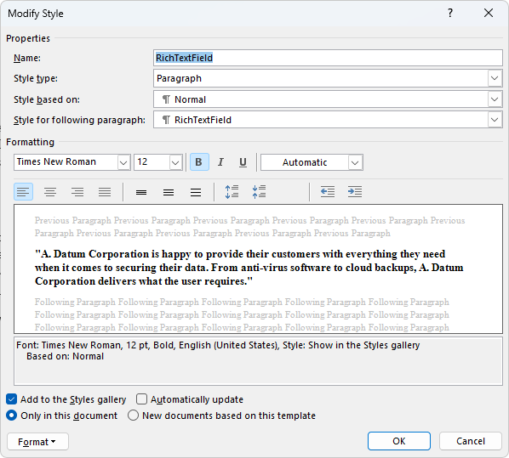Toggle Bold formatting button

(x=199, y=161)
